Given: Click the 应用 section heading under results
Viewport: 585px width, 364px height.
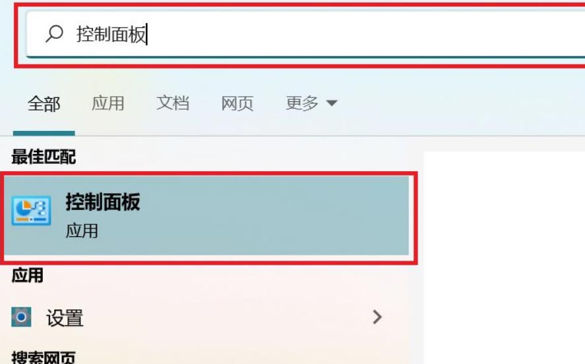Looking at the screenshot, I should pos(27,275).
